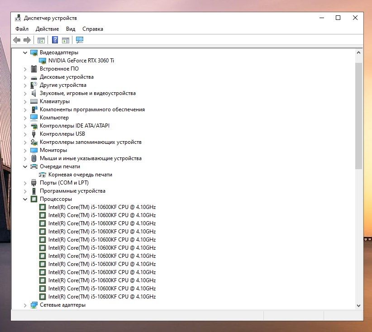Click the mouse icon for Мыши category
Image resolution: width=372 pixels, height=332 pixels.
pos(34,158)
